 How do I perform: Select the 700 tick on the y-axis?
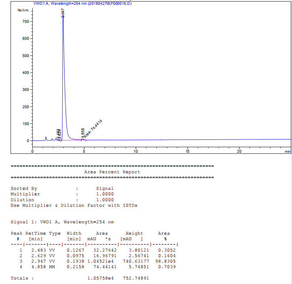point(25,22)
